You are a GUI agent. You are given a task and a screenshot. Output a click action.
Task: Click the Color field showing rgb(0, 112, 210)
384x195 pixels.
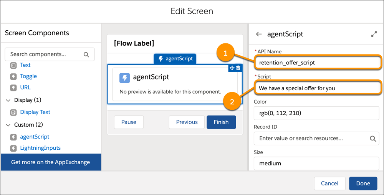[316, 113]
